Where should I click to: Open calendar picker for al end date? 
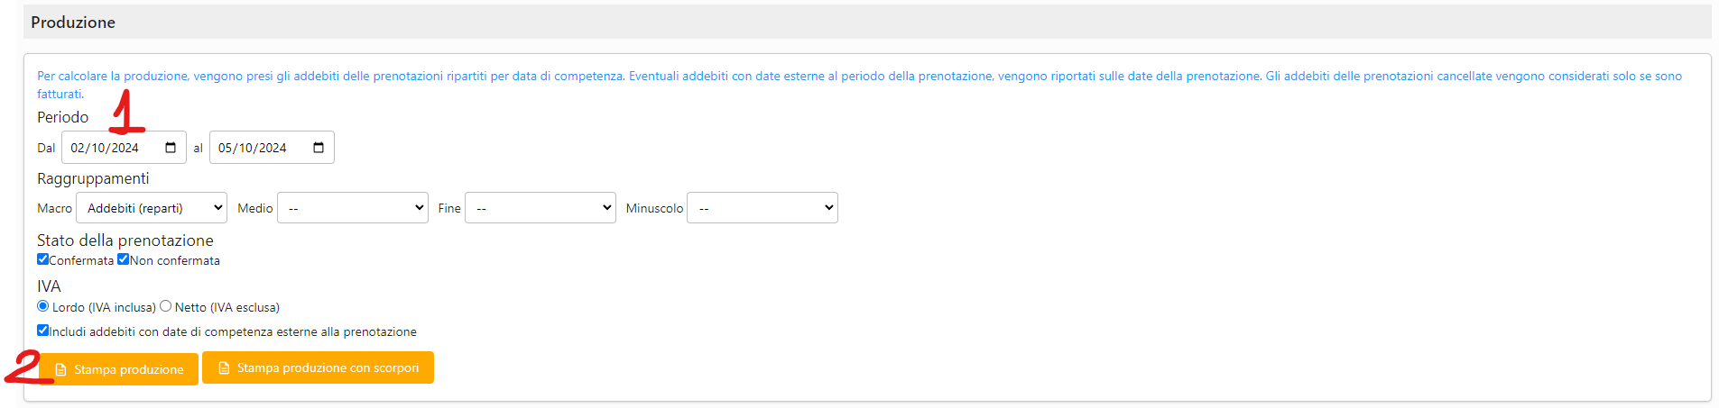point(319,148)
